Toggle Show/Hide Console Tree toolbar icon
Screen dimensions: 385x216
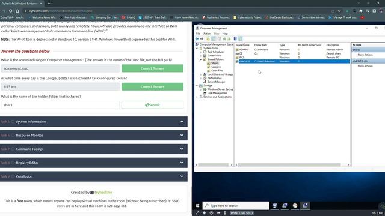(213, 38)
